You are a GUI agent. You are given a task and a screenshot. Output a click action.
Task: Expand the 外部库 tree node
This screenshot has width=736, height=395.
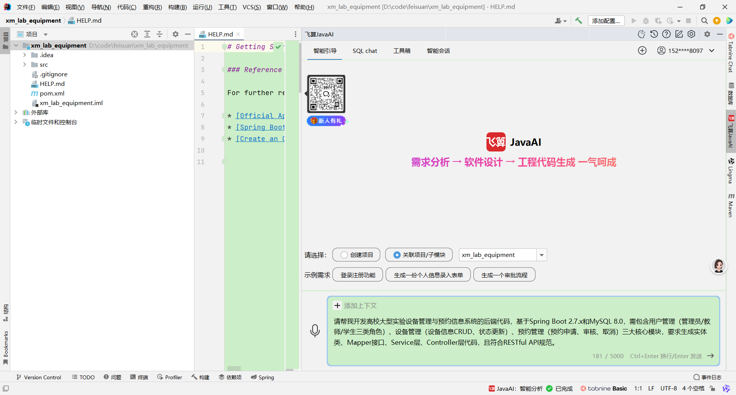pyautogui.click(x=16, y=112)
